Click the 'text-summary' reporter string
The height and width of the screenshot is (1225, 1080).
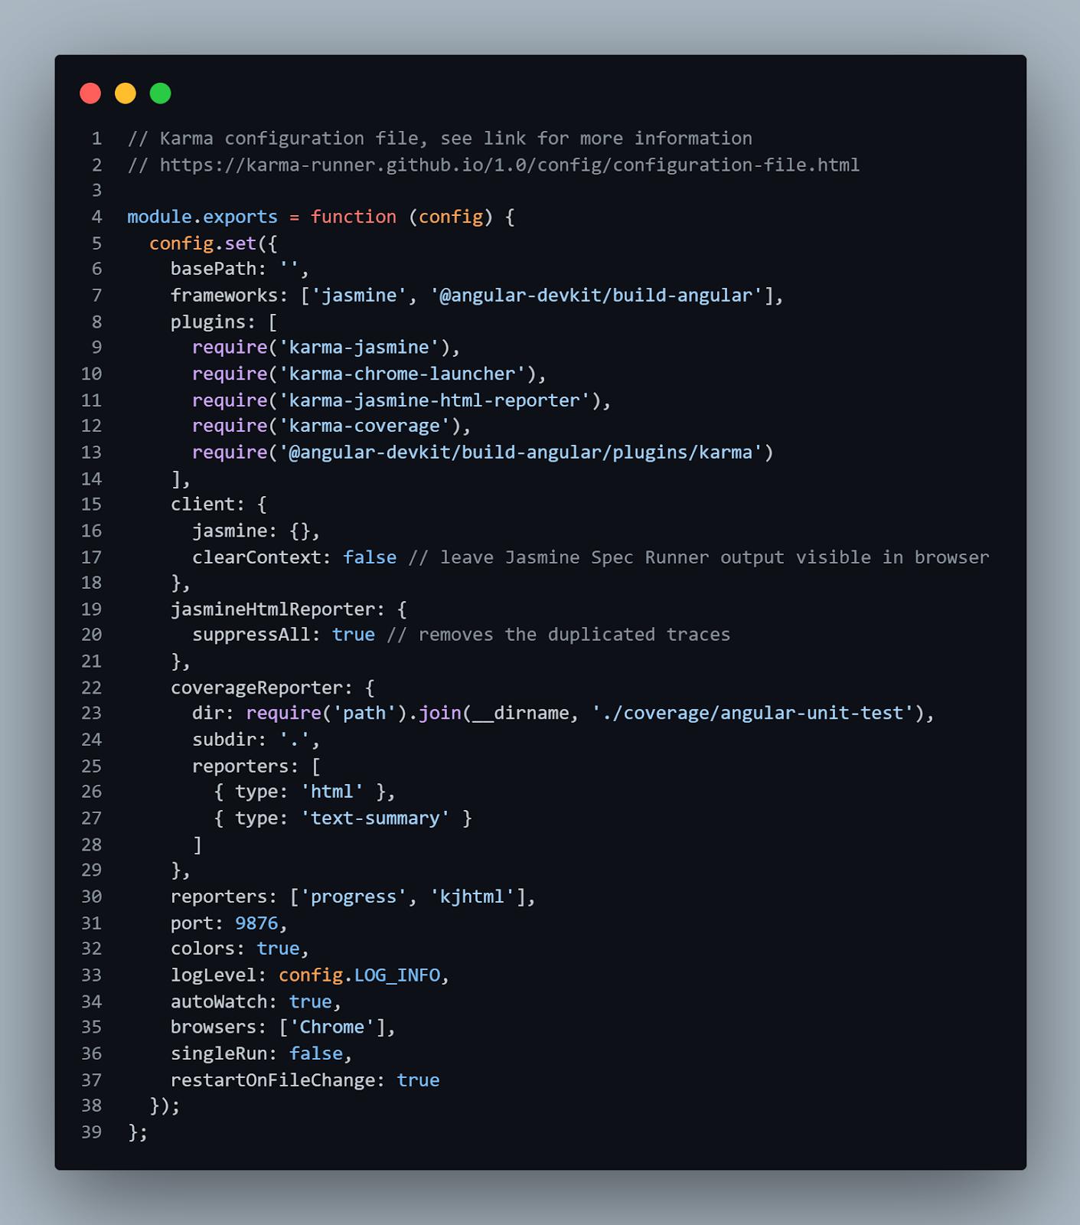(x=375, y=818)
